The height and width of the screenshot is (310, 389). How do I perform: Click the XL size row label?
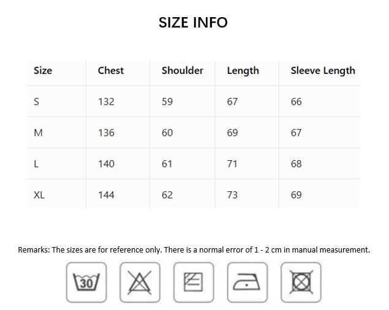coord(39,195)
